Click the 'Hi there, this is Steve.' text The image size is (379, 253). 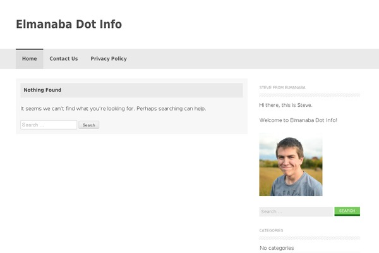(x=286, y=105)
